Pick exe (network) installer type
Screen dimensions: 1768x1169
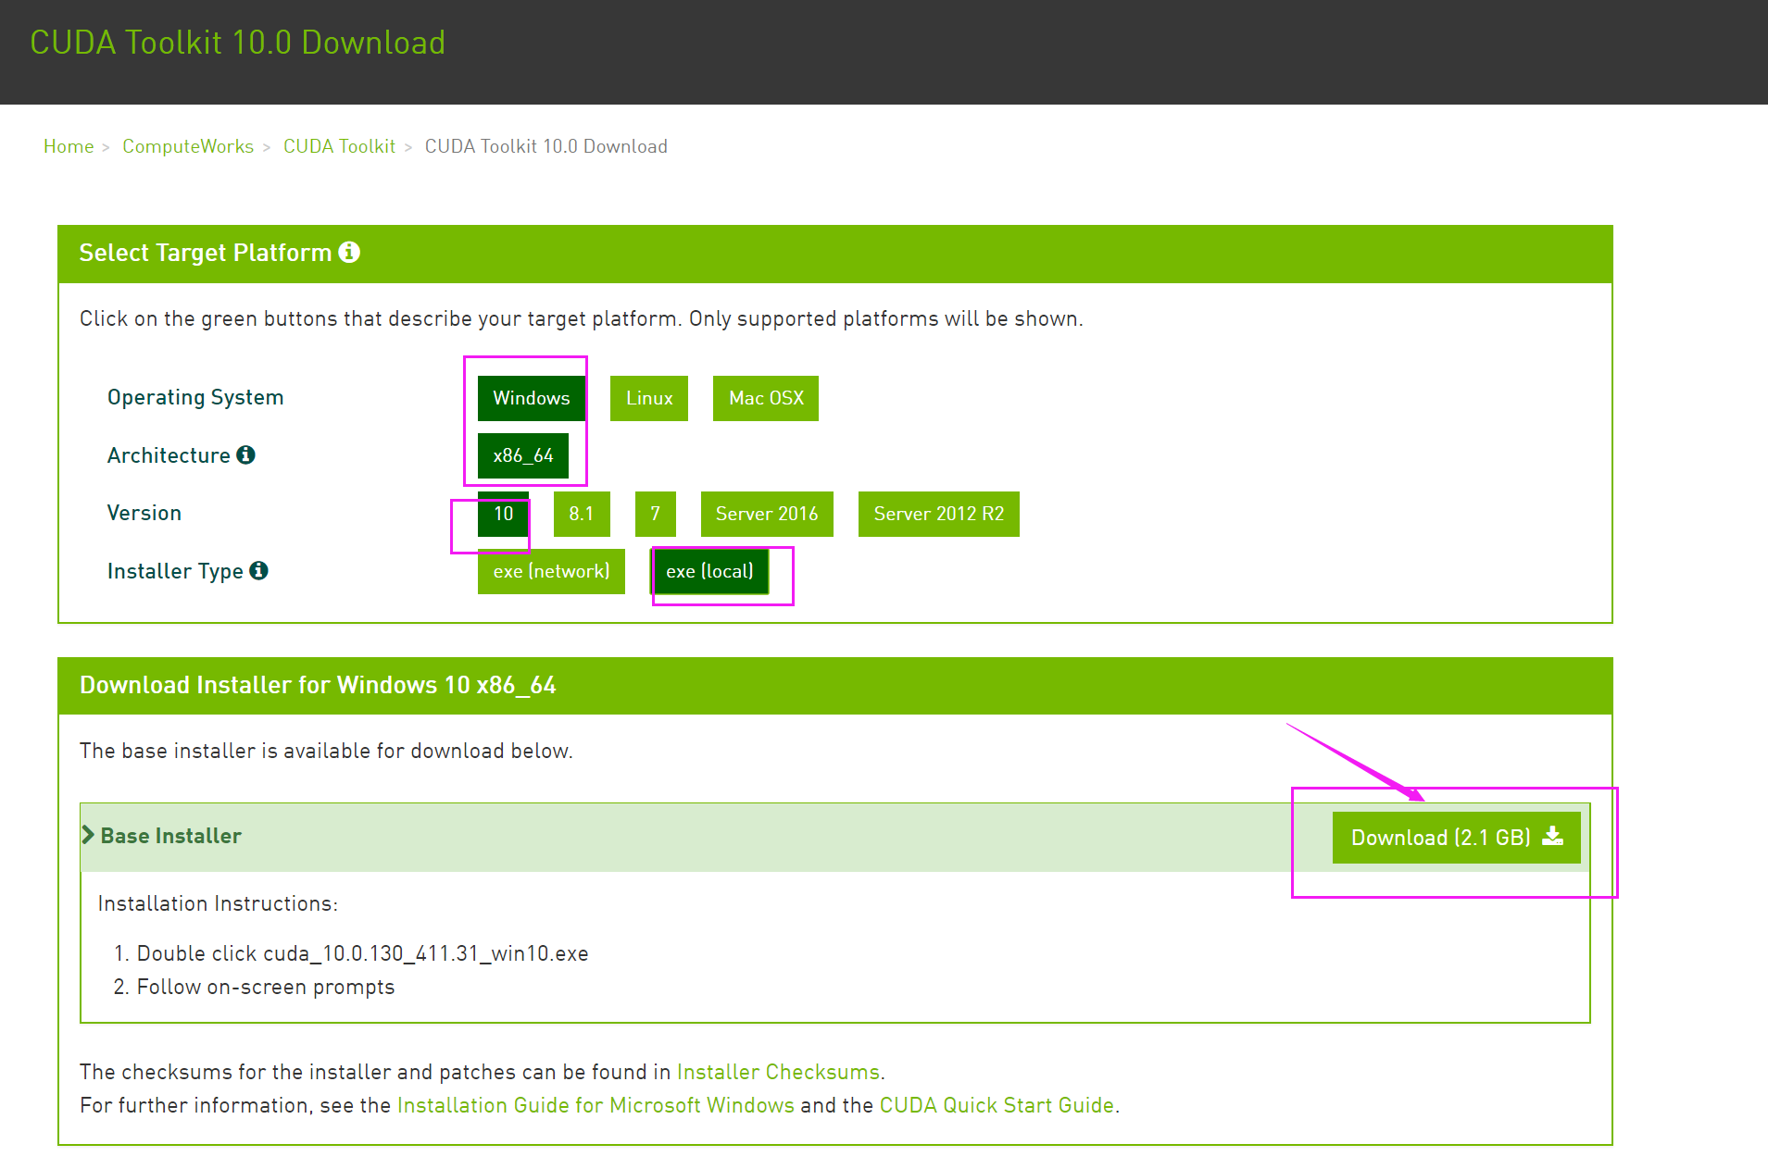coord(551,571)
